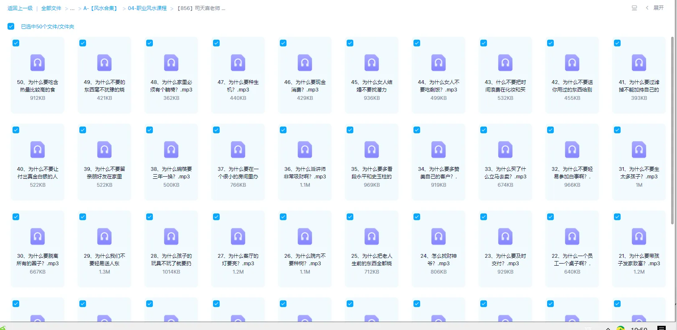The width and height of the screenshot is (677, 330).
Task: Open 04-职业风水课程 breadcrumb folder
Action: coord(147,8)
